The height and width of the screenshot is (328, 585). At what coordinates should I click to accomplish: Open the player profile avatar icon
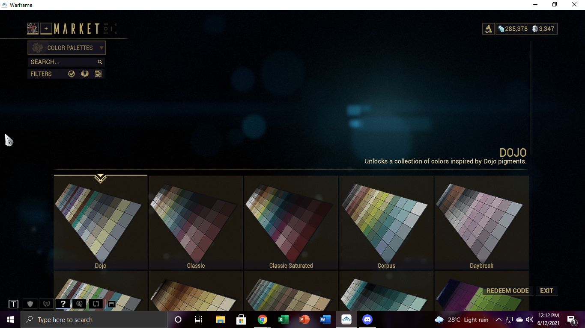coord(33,29)
